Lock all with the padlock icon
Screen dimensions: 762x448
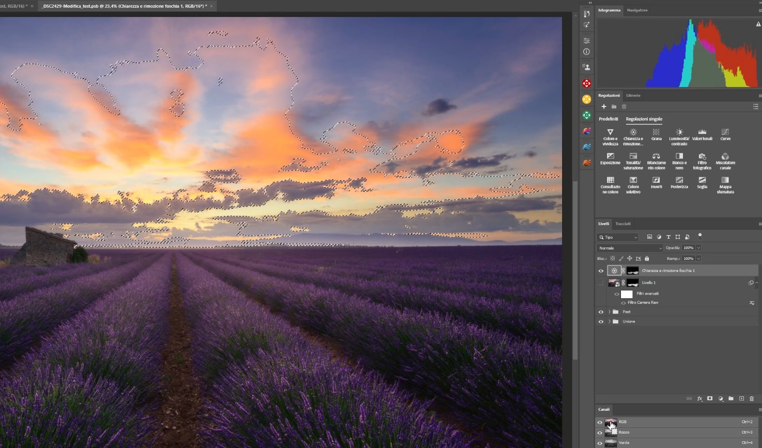point(646,258)
